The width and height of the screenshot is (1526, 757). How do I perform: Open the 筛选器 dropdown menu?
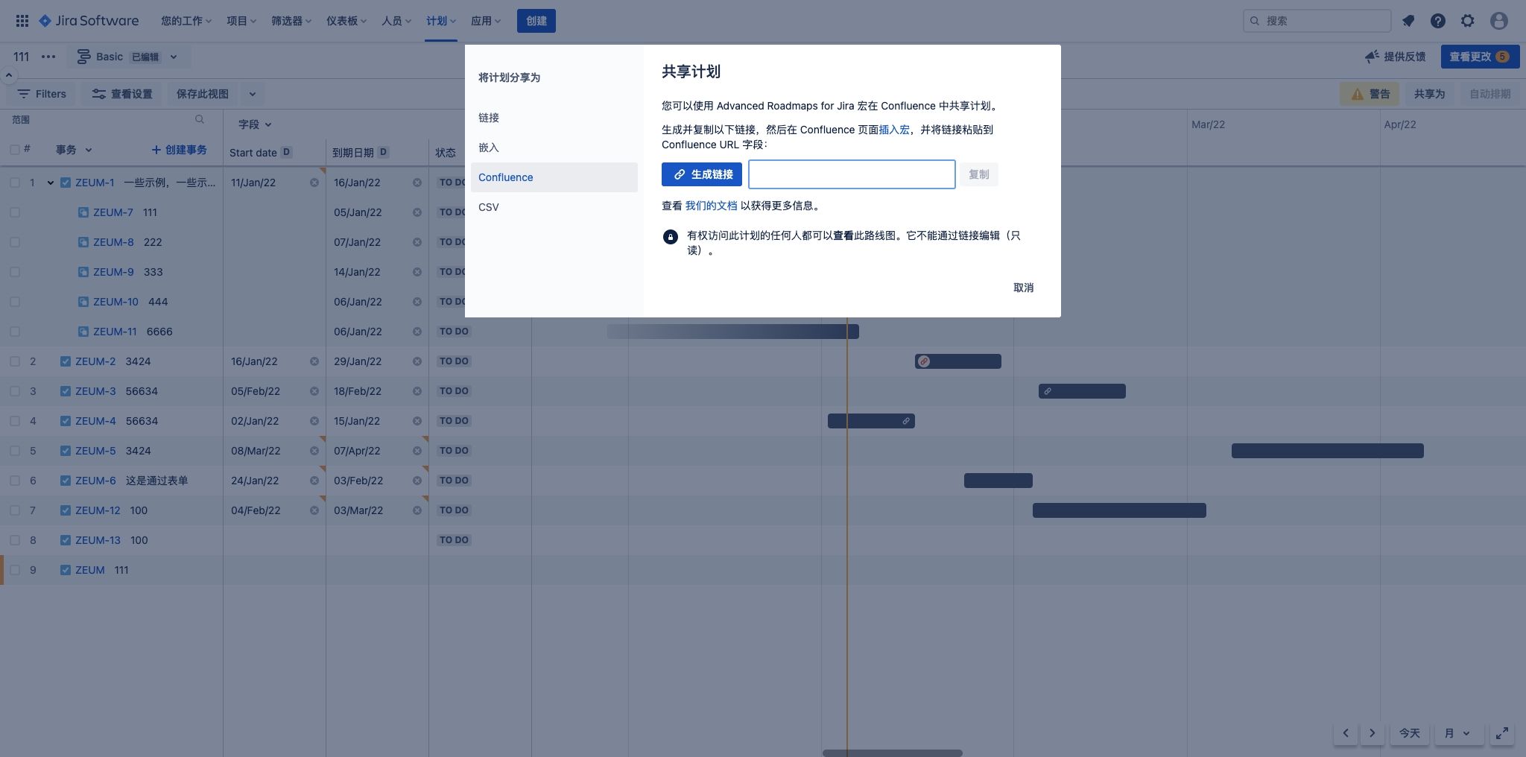(x=291, y=21)
